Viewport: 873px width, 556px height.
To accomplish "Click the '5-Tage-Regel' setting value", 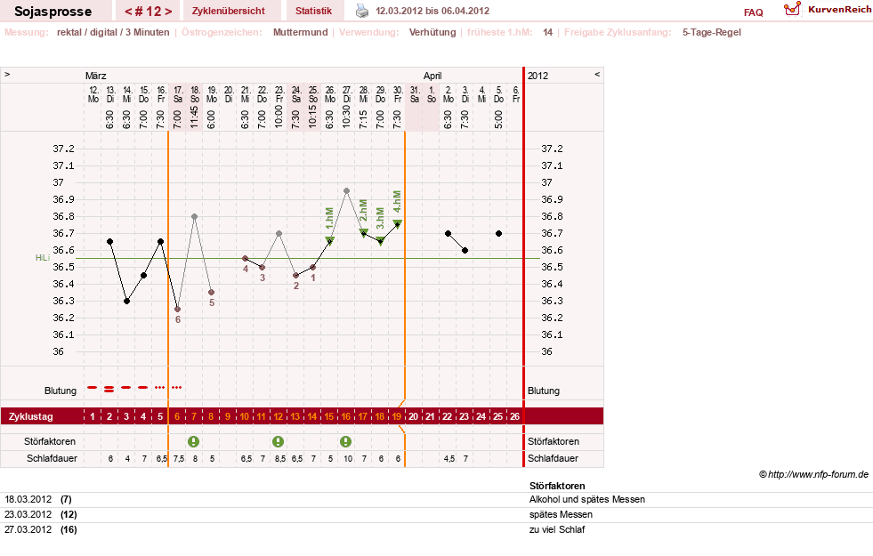I will [712, 32].
